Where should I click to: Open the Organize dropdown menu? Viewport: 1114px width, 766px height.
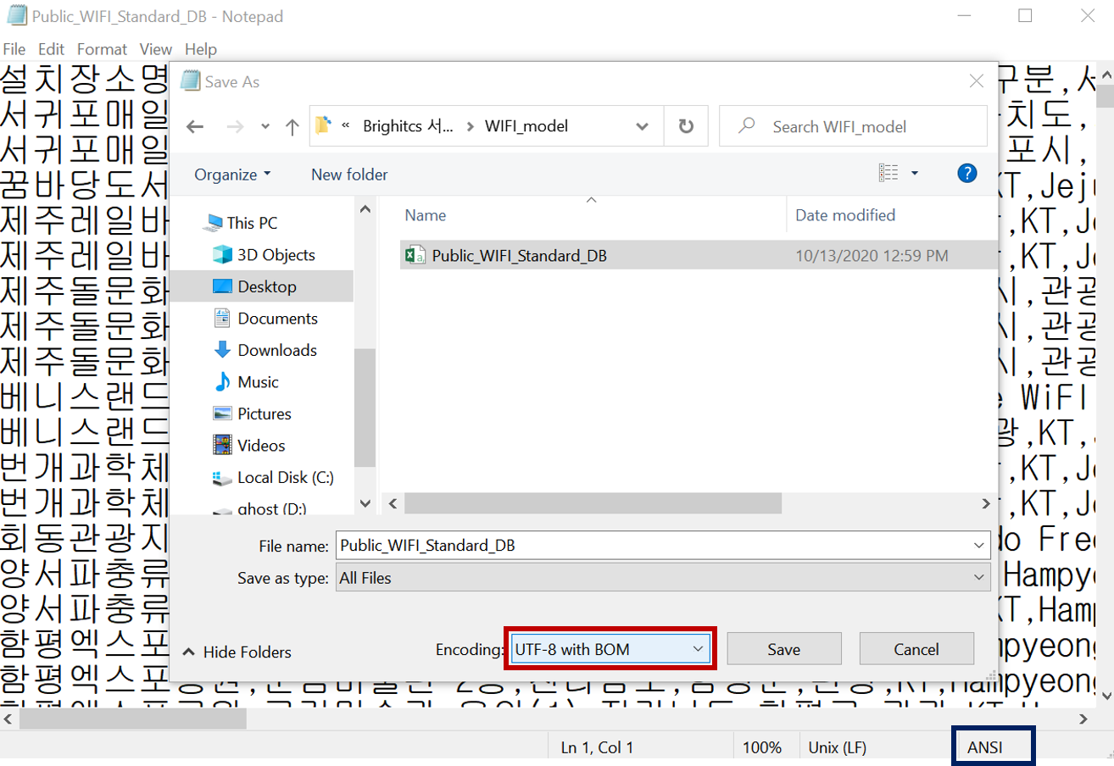pos(232,175)
